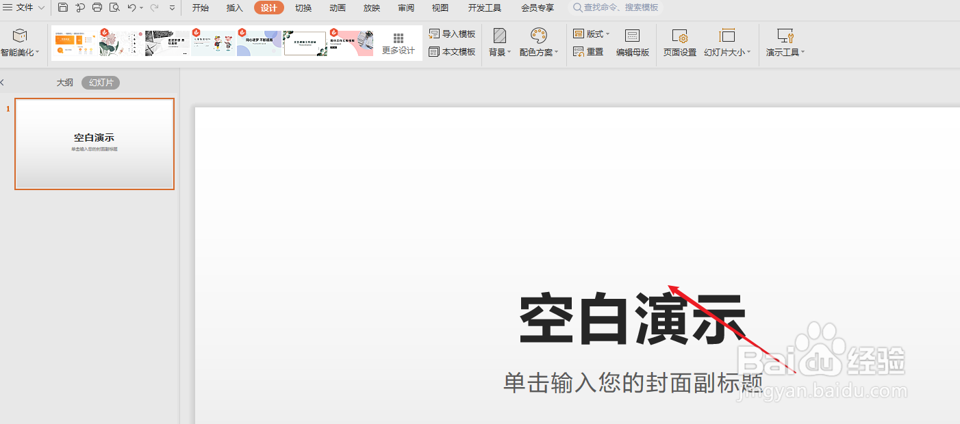Image resolution: width=960 pixels, height=424 pixels.
Task: Open the 会员专享 tab
Action: pyautogui.click(x=538, y=8)
